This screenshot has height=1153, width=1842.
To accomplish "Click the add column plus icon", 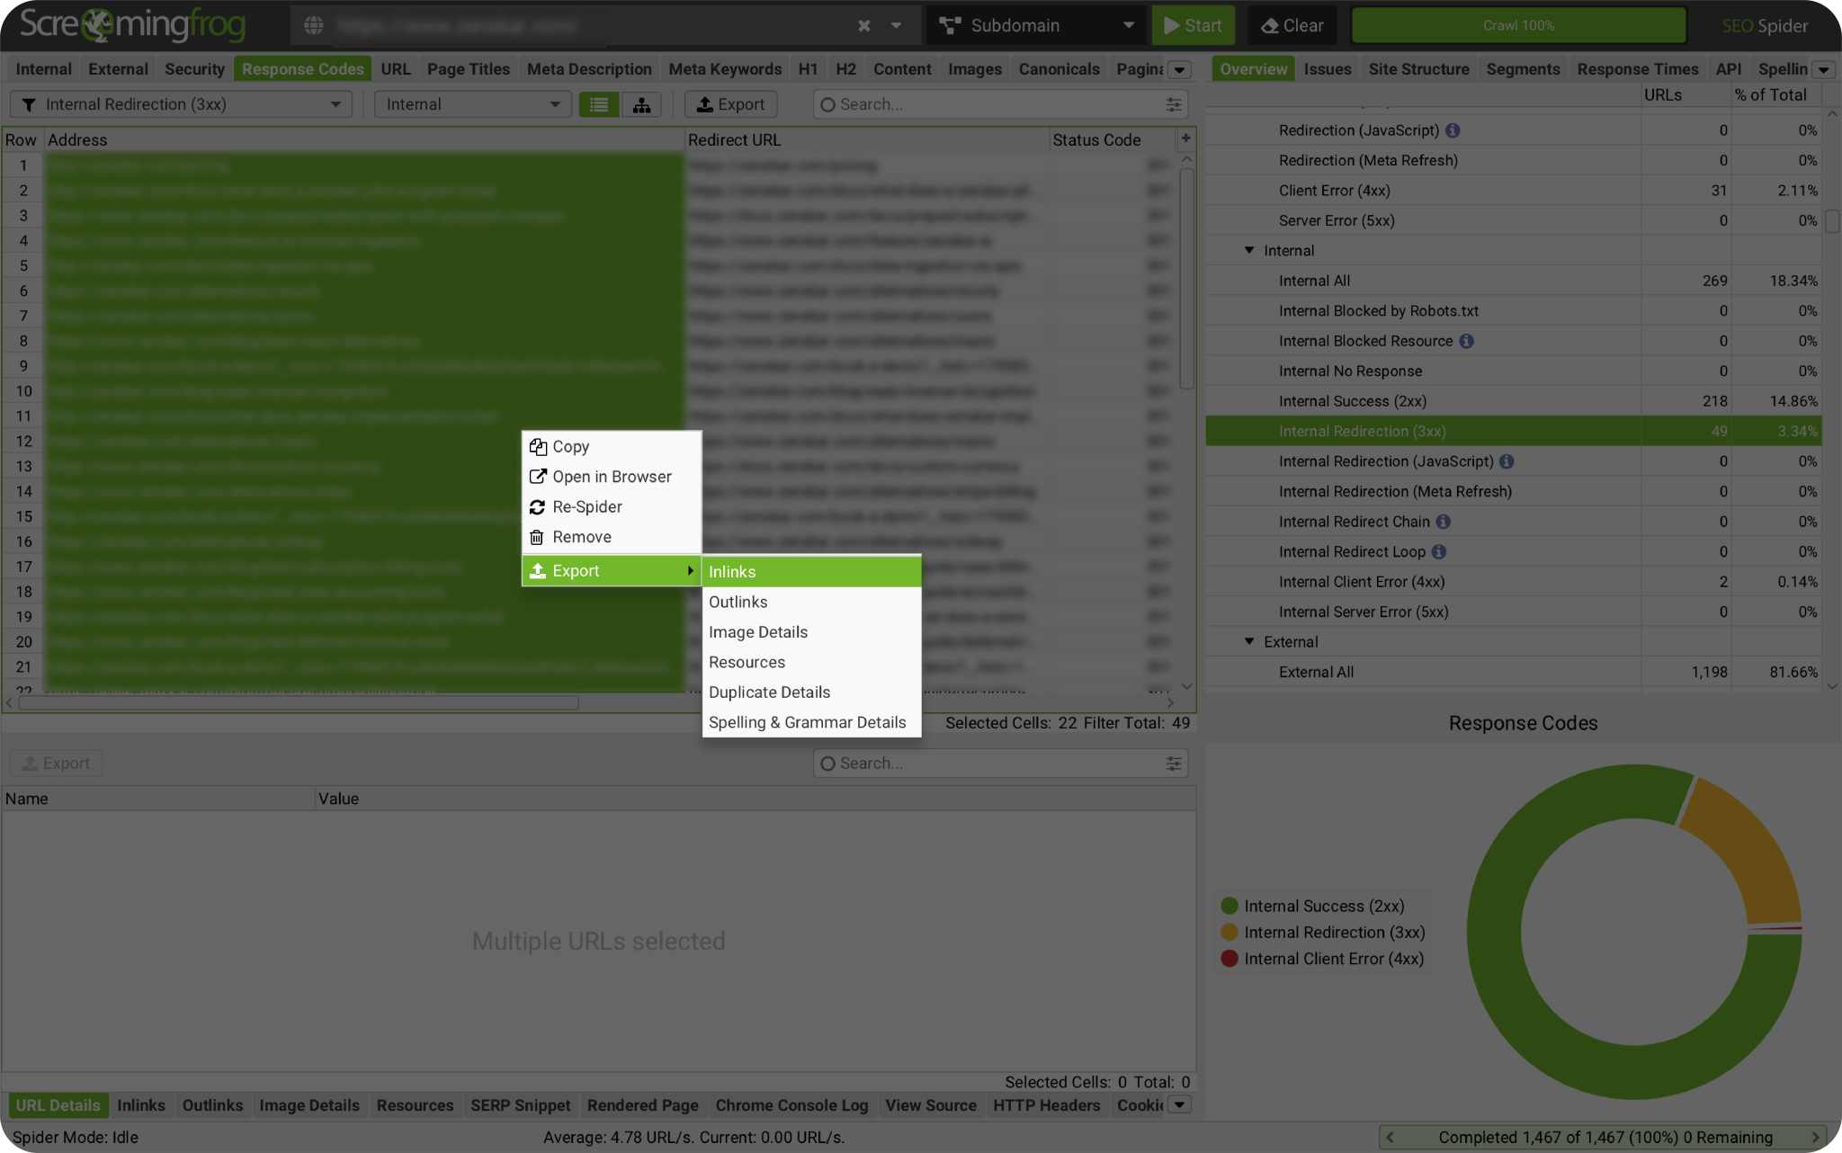I will click(1185, 139).
